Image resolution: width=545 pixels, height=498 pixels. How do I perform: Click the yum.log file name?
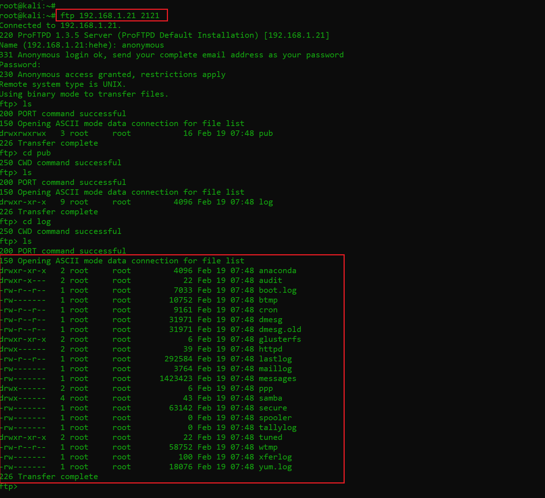pos(275,467)
